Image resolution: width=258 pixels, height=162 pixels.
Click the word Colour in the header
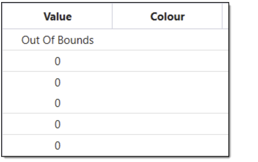click(167, 17)
